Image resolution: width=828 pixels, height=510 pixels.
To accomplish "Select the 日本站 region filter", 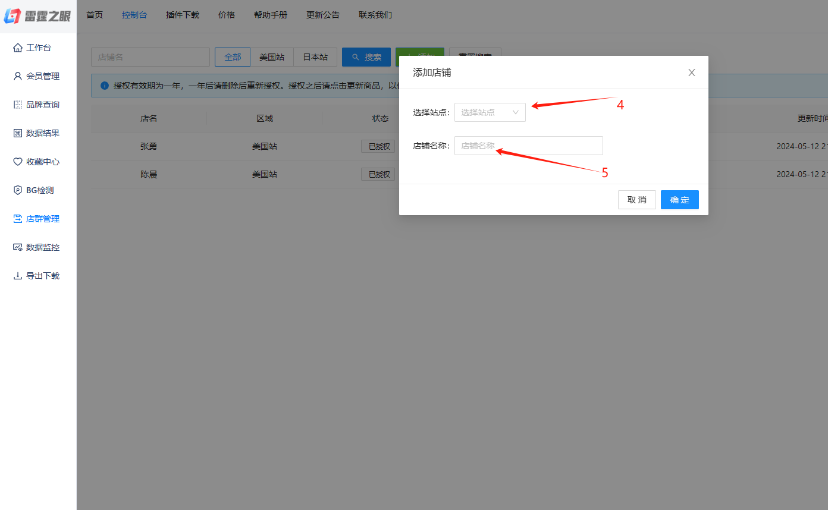I will (x=315, y=57).
